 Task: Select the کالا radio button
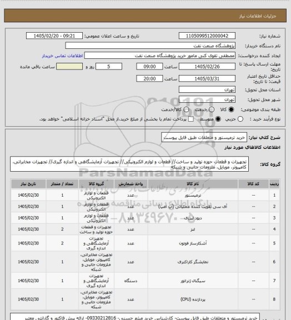point(231,109)
